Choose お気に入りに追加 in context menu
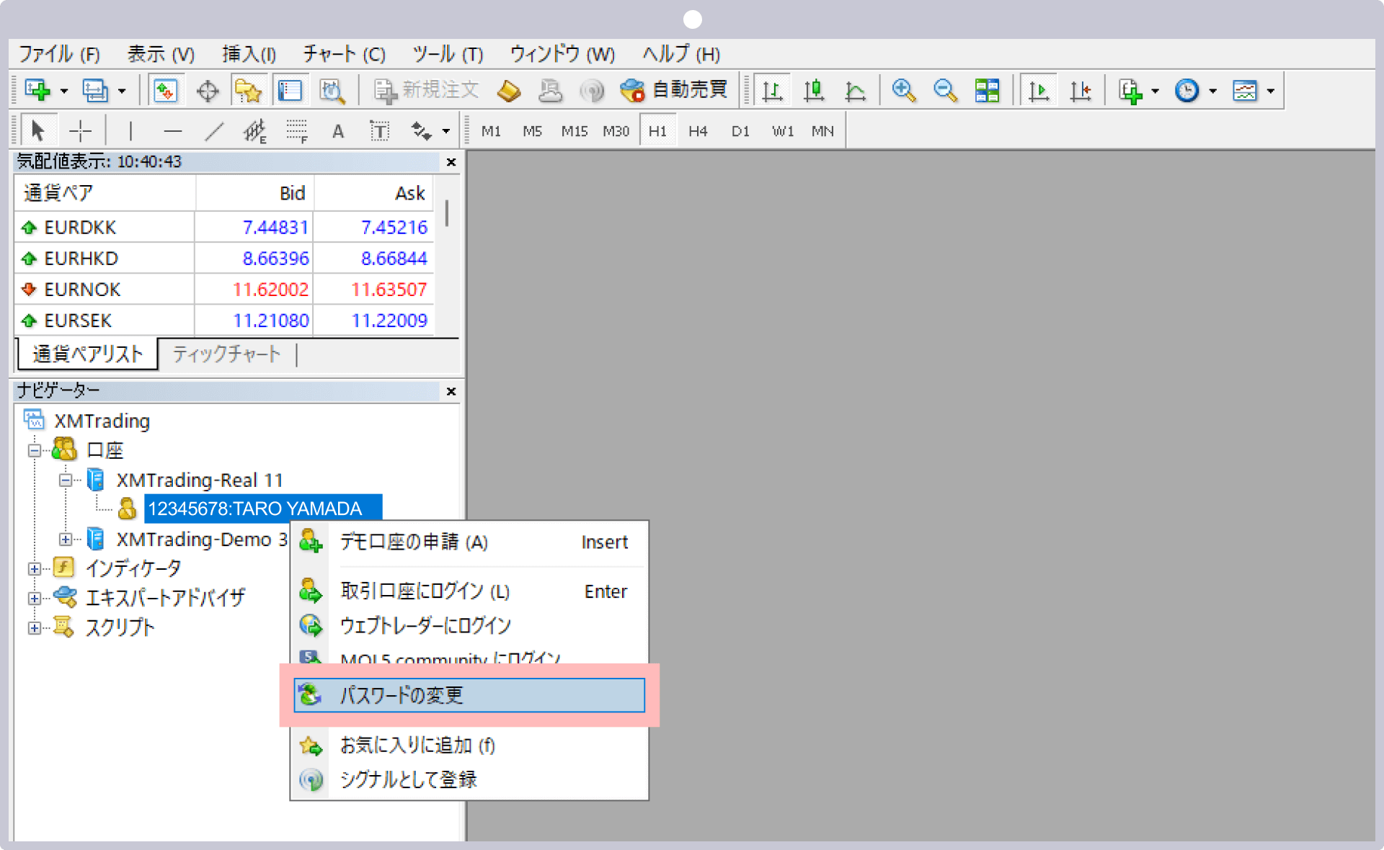Viewport: 1384px width, 850px height. [469, 745]
